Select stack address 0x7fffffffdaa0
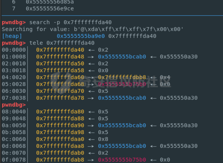The width and height of the screenshot is (223, 163). pyautogui.click(x=60, y=139)
